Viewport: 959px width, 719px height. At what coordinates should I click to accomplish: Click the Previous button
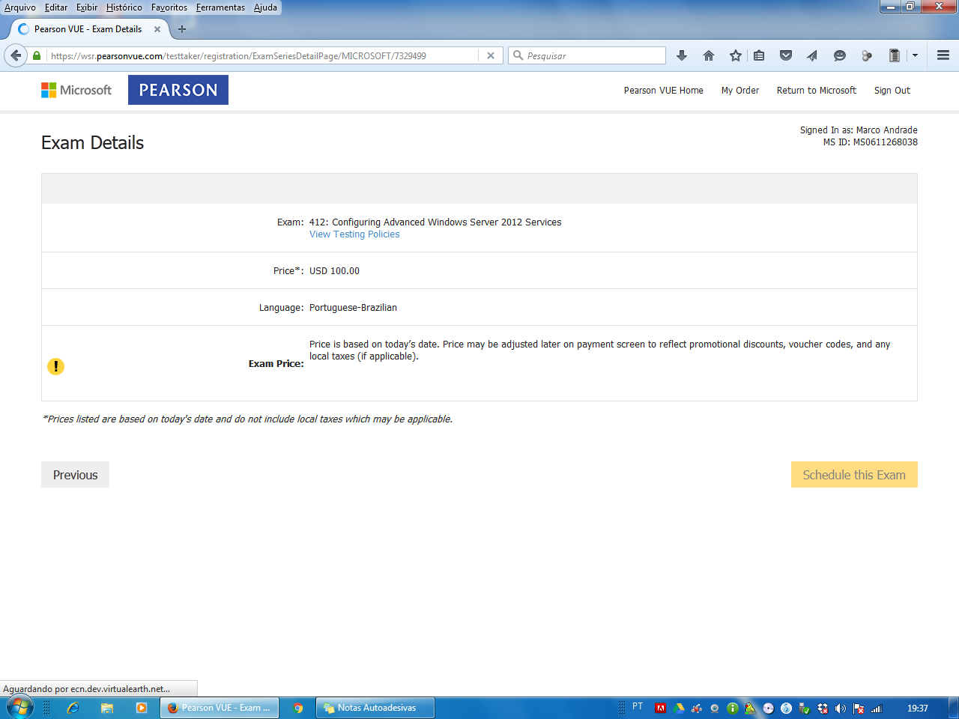click(75, 475)
